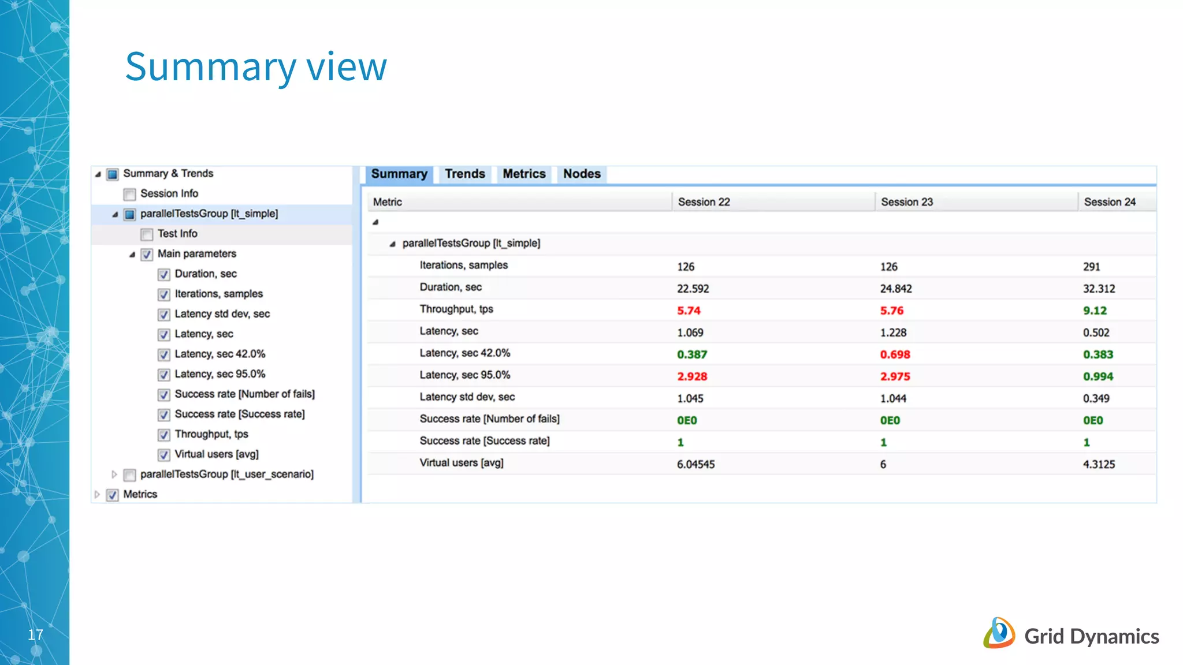Click the Metric column header
1183x665 pixels.
click(x=519, y=202)
